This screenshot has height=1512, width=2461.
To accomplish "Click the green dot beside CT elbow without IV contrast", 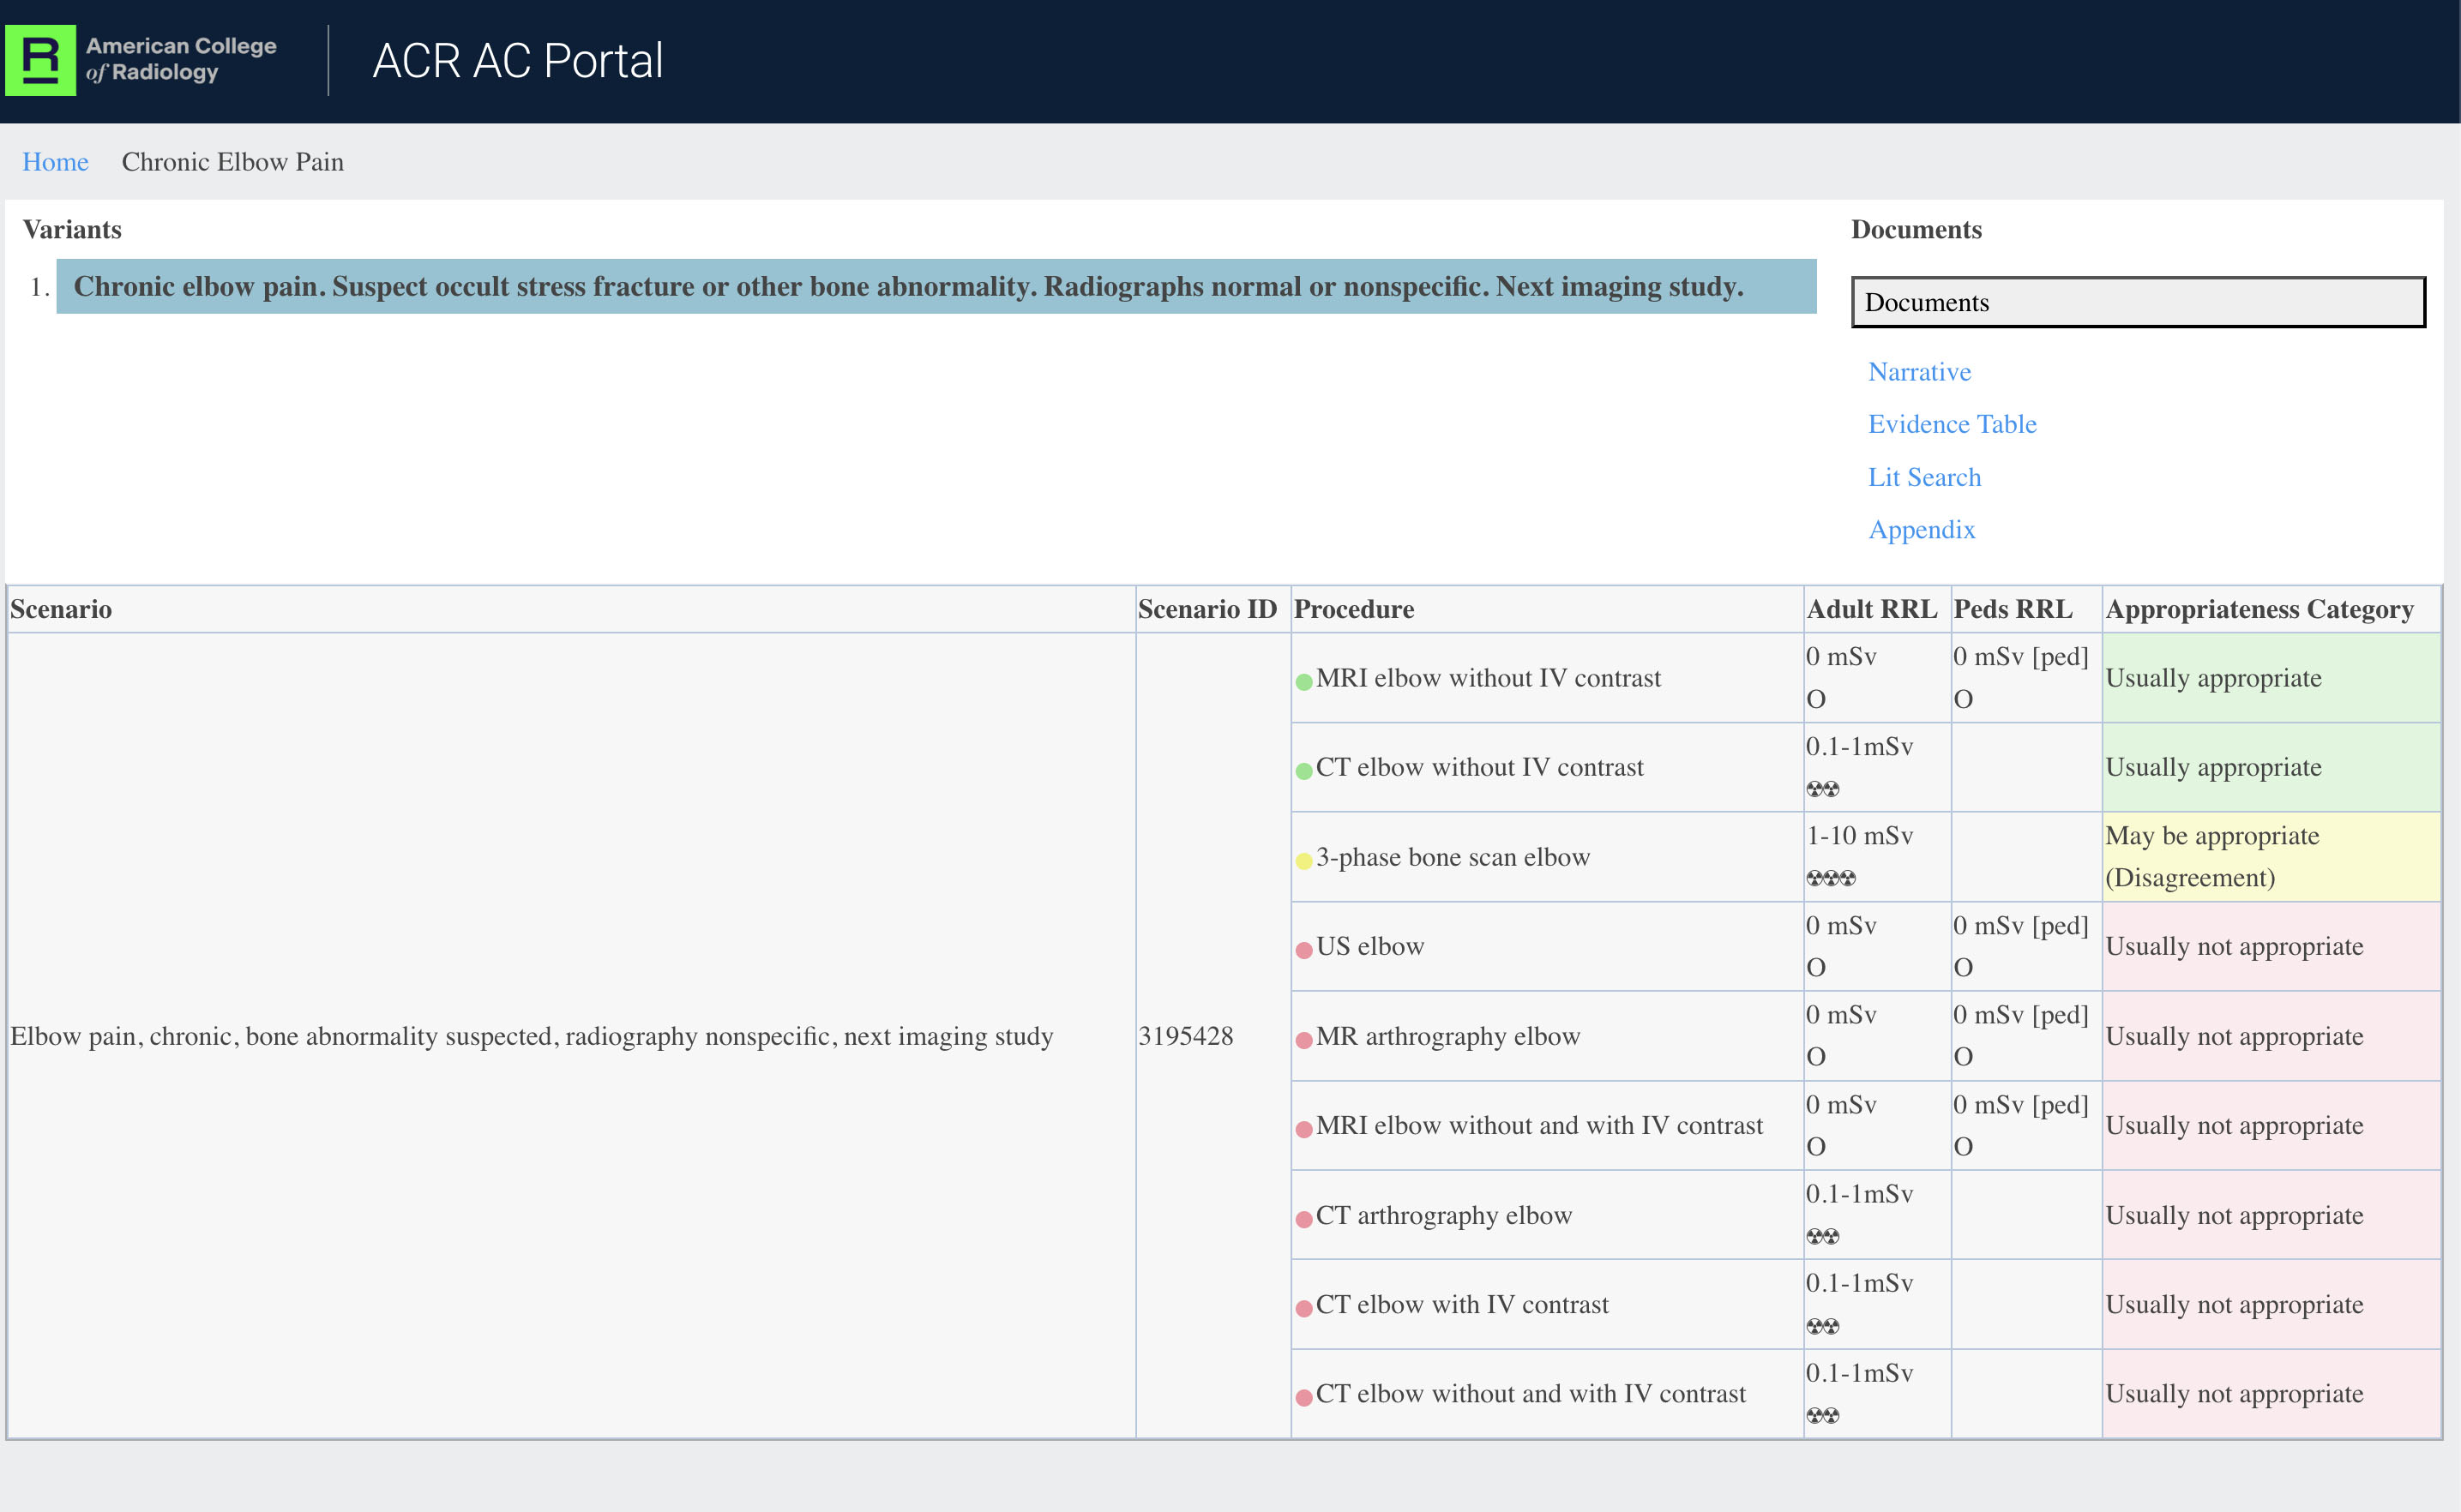I will (1303, 771).
